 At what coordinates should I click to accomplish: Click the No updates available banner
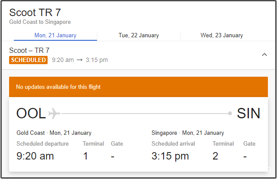pyautogui.click(x=58, y=87)
